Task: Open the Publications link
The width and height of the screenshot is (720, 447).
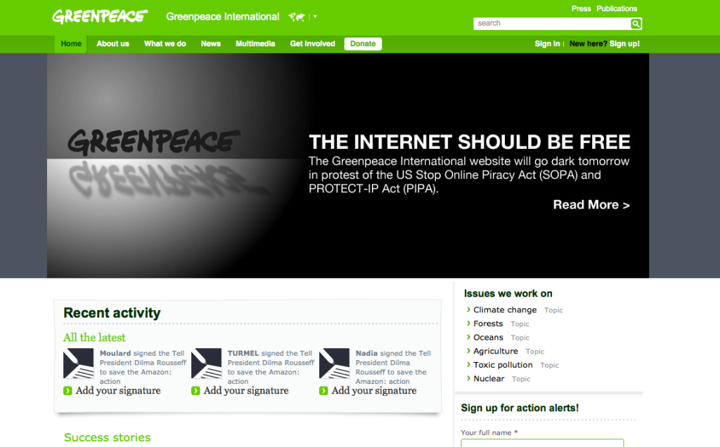Action: pos(617,8)
